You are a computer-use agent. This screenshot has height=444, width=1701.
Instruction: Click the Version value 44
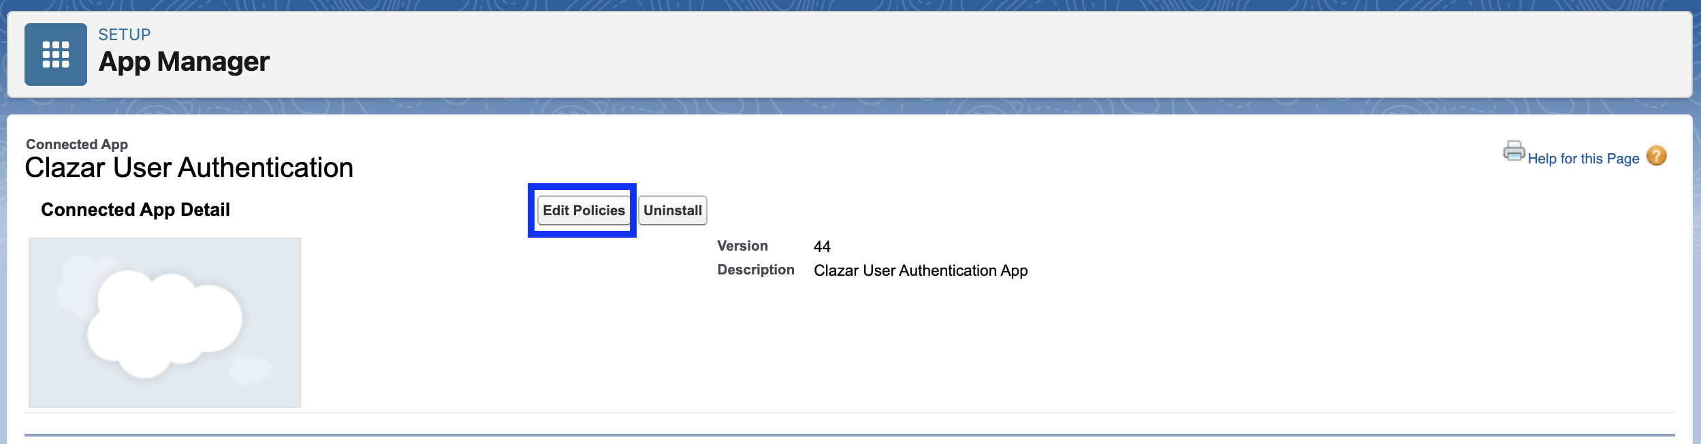click(822, 247)
